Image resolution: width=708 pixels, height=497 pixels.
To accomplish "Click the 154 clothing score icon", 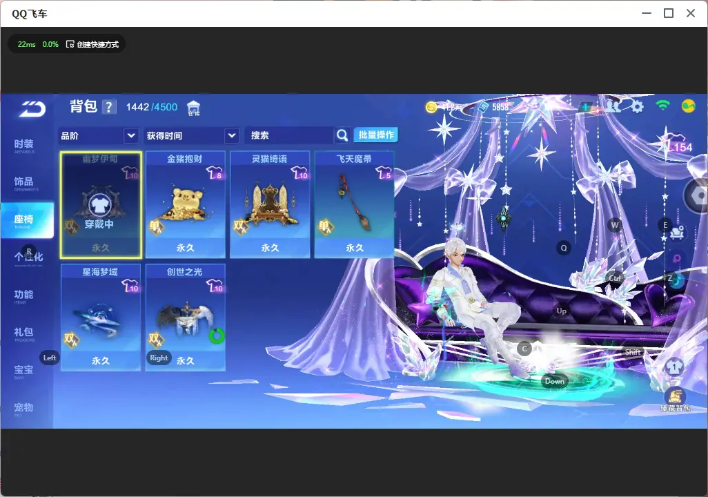I will click(679, 143).
